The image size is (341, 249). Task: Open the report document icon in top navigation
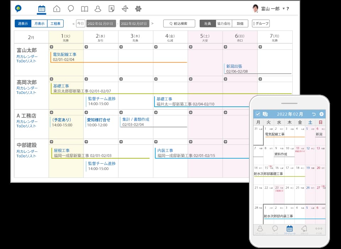point(111,9)
